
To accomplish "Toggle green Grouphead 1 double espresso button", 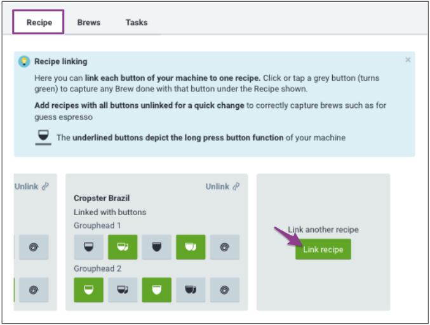I will [x=123, y=247].
